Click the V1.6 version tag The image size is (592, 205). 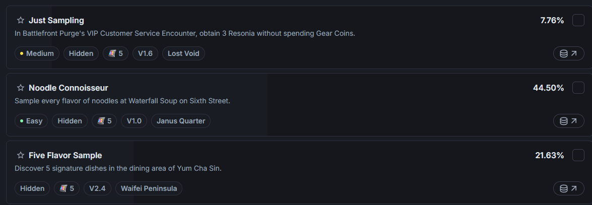[x=145, y=53]
